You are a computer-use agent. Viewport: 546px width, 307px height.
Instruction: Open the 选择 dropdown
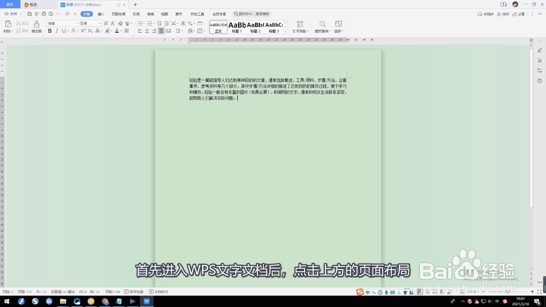pos(339,27)
